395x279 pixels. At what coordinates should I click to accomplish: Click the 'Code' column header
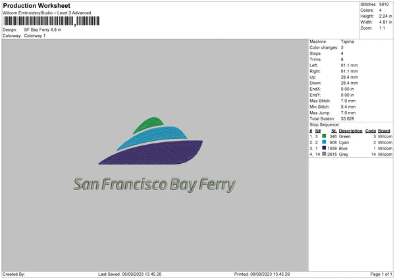(x=371, y=131)
